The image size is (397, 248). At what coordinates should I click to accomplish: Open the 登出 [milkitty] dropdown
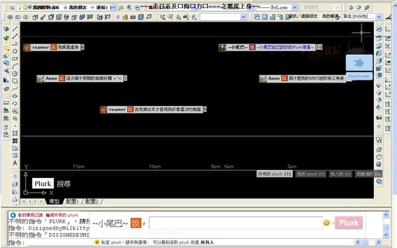coord(378,17)
